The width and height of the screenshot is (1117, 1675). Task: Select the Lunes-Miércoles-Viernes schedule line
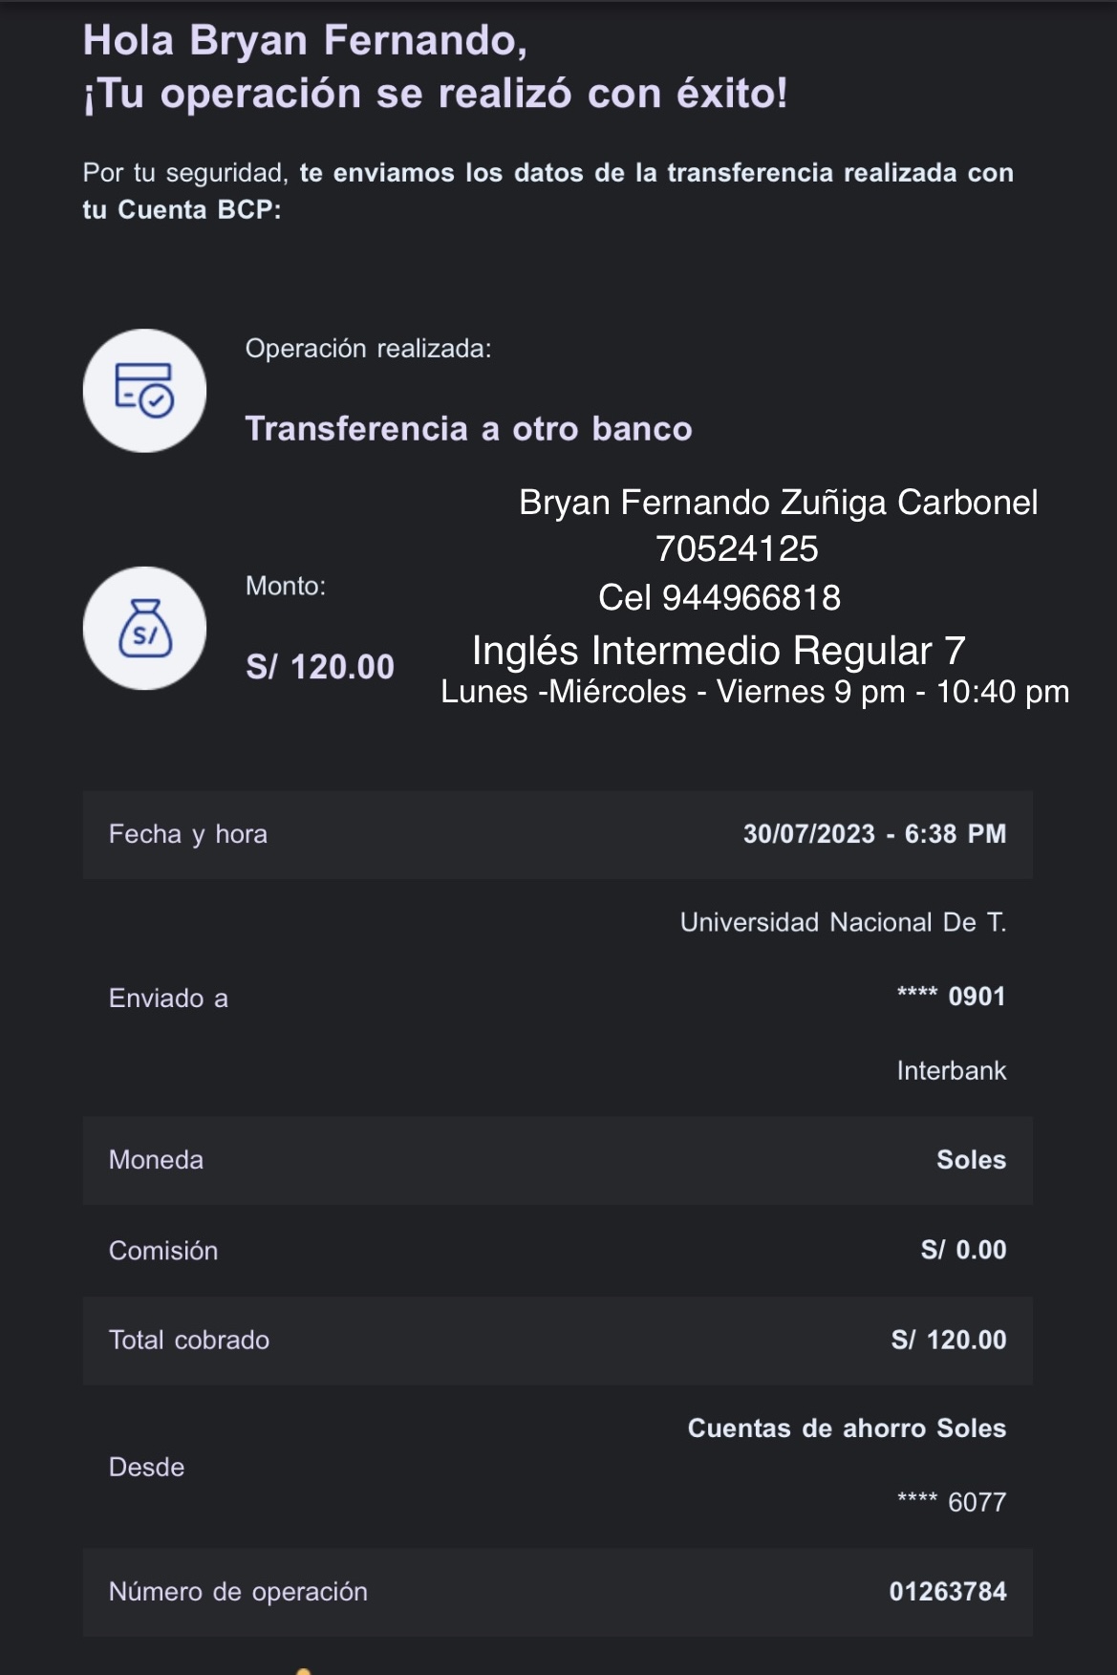755,692
